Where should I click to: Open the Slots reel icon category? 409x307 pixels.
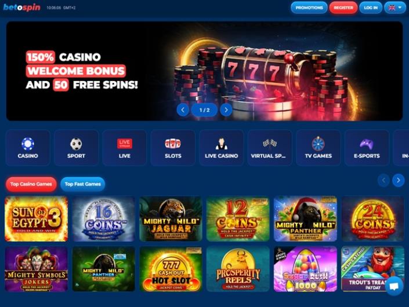click(x=173, y=144)
